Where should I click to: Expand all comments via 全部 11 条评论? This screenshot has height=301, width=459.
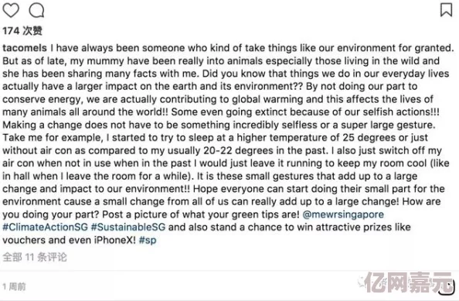coord(35,257)
